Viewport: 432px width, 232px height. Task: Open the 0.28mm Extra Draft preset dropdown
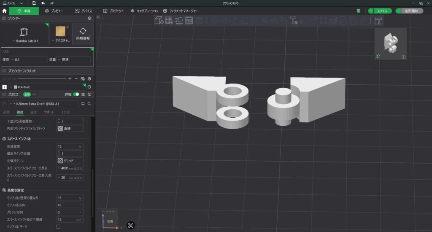[43, 104]
